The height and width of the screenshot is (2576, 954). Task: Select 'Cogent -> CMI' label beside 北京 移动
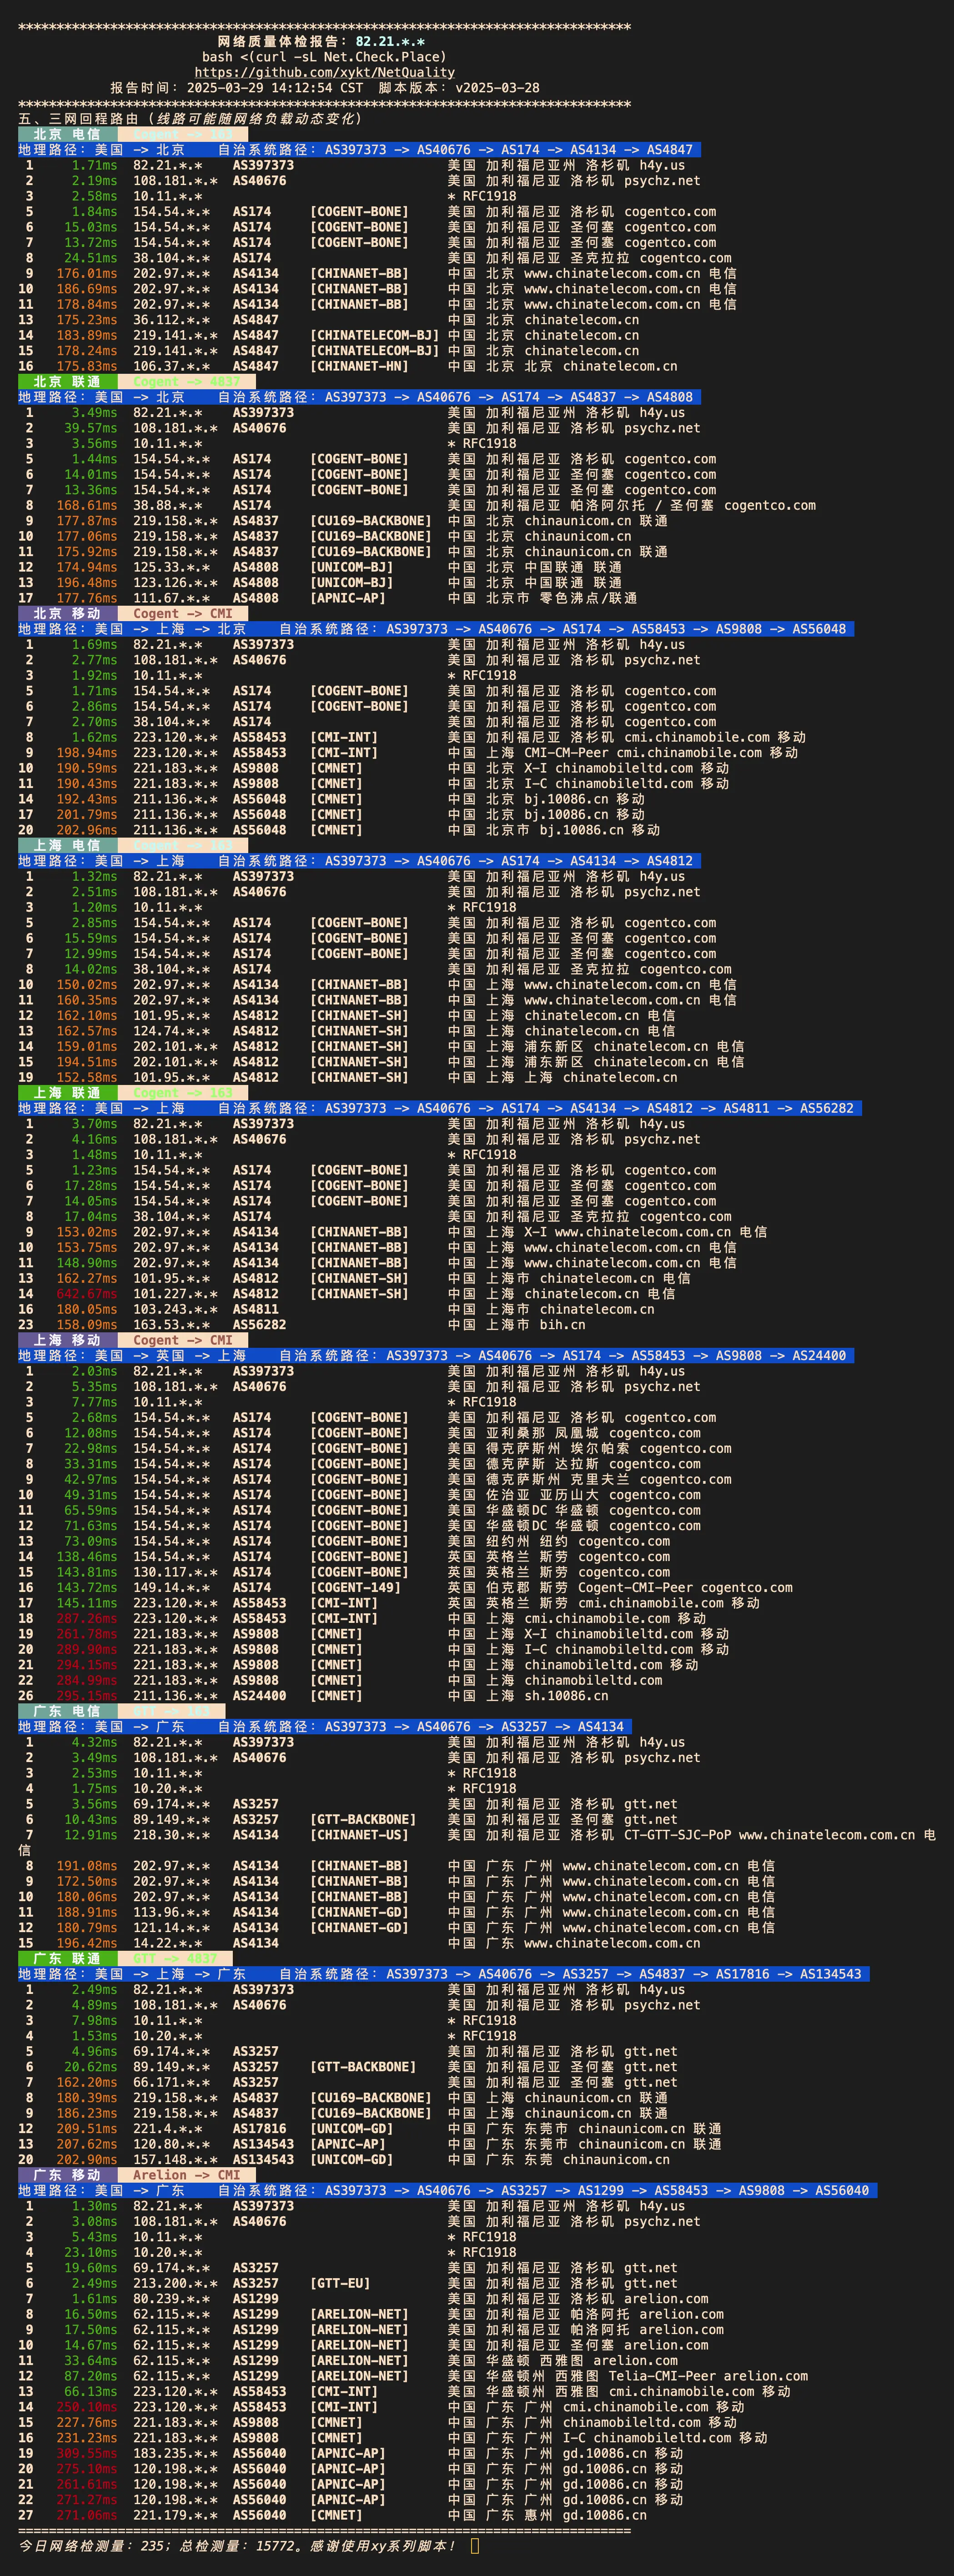pos(182,613)
